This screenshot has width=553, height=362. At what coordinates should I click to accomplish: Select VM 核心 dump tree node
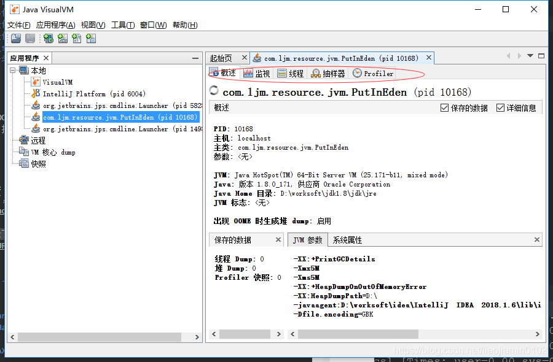click(53, 152)
